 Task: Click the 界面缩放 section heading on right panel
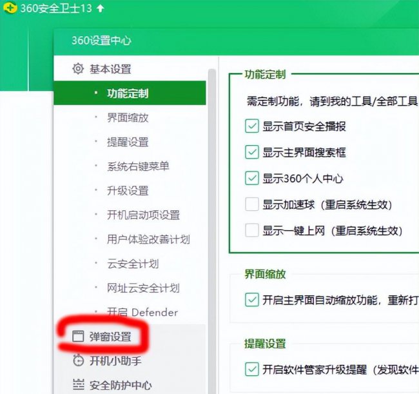[x=265, y=274]
